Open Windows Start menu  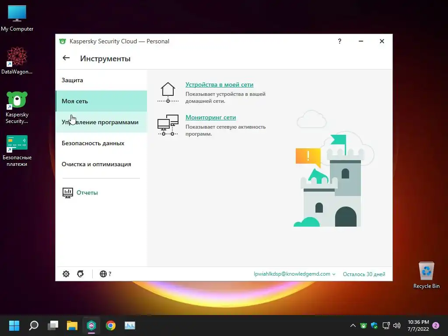point(14,325)
